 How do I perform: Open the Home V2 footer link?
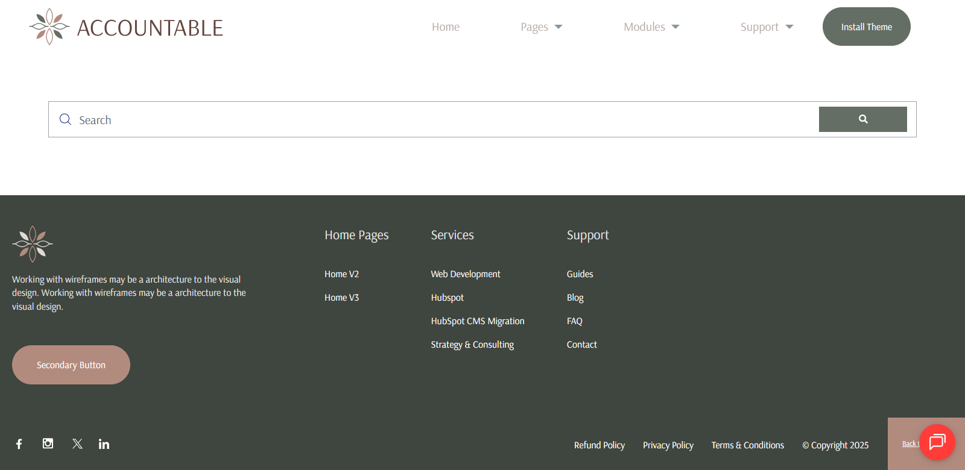click(341, 274)
